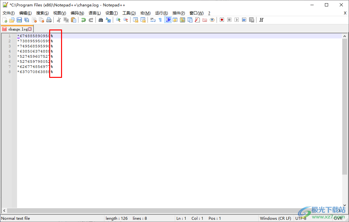349x222 pixels.
Task: Click the Close All documents toolbar icon
Action: click(42, 20)
